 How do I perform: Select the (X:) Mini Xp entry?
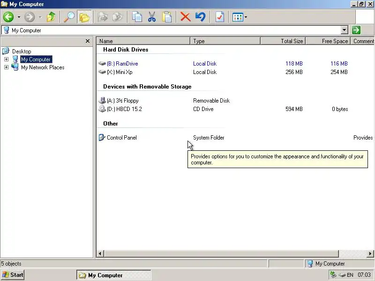[120, 72]
